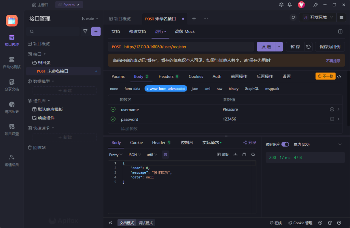Click the reset undo icon beside 暂存
Screen dimensions: 350x228
tap(309, 47)
